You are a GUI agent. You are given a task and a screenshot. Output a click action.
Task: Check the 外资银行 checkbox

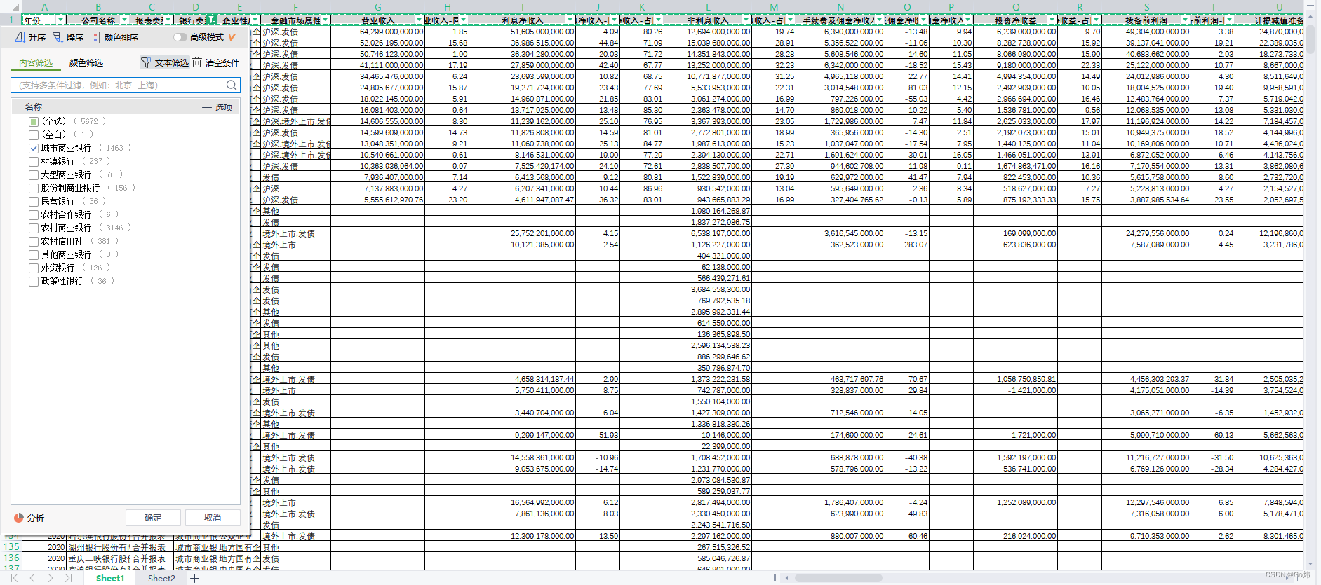(34, 268)
